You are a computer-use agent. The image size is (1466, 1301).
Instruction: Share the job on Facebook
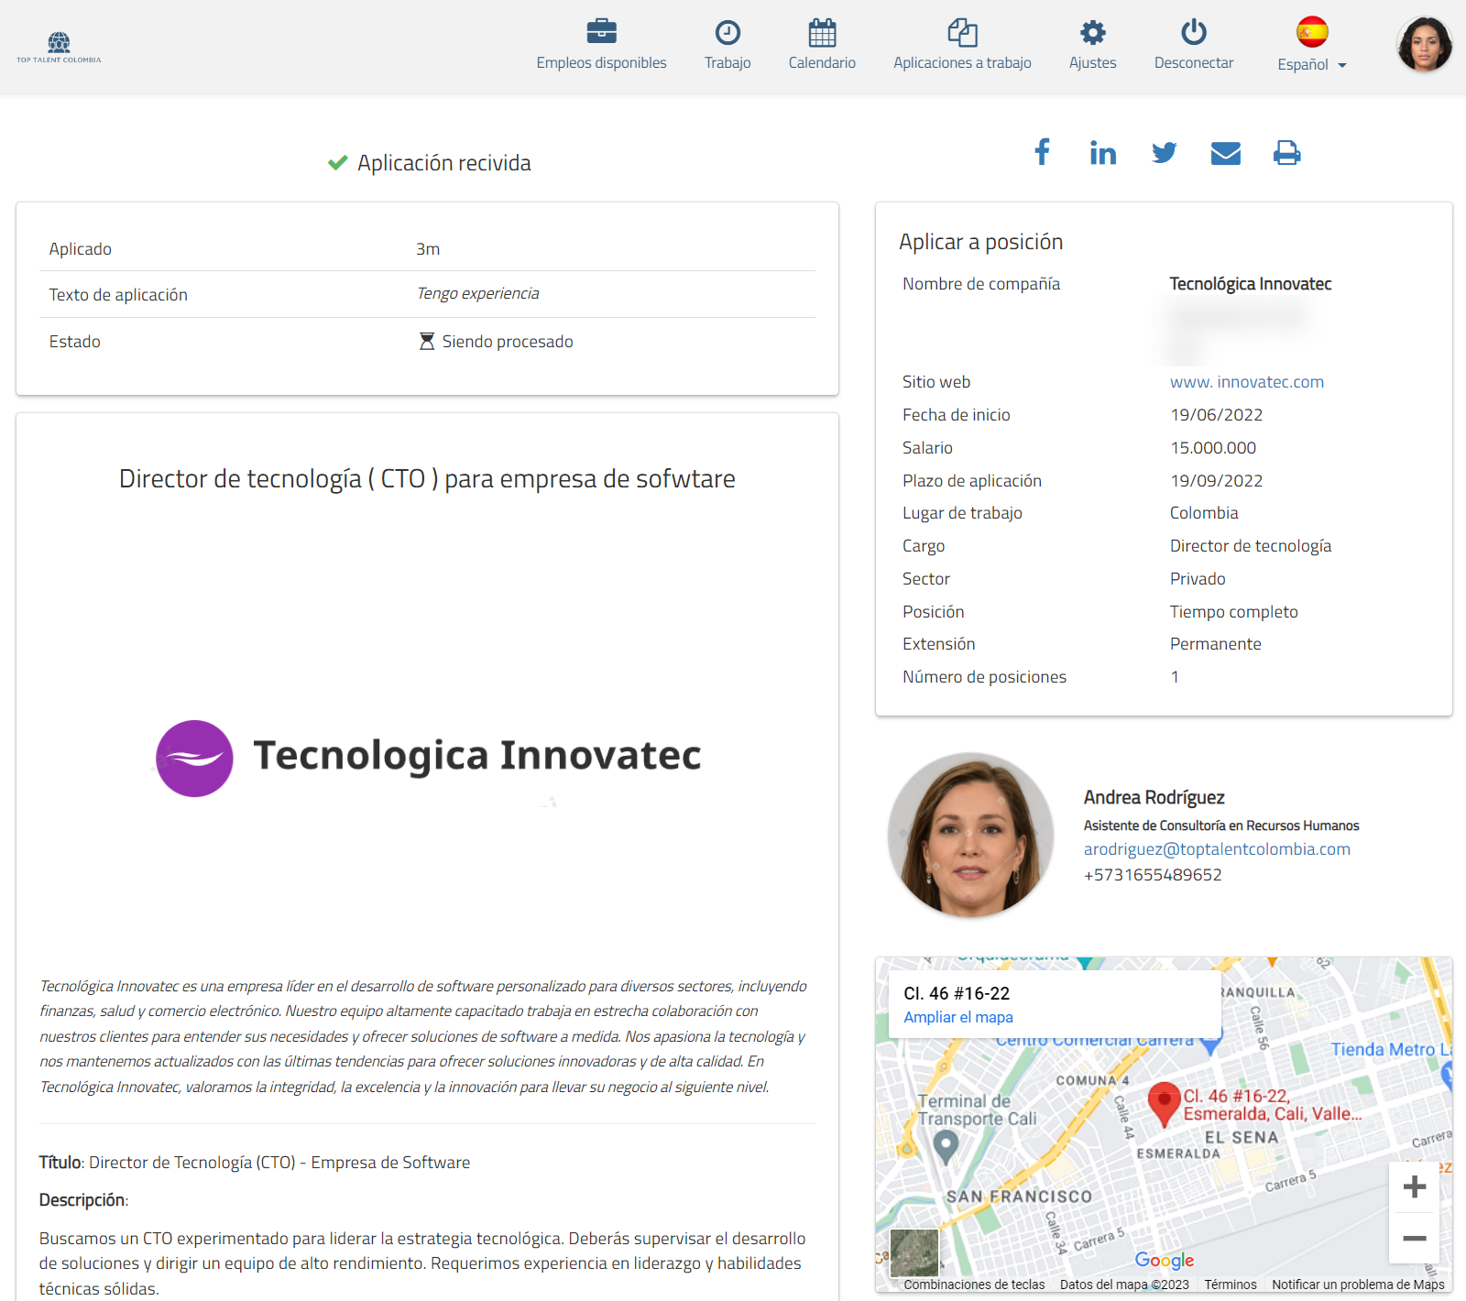pyautogui.click(x=1042, y=152)
